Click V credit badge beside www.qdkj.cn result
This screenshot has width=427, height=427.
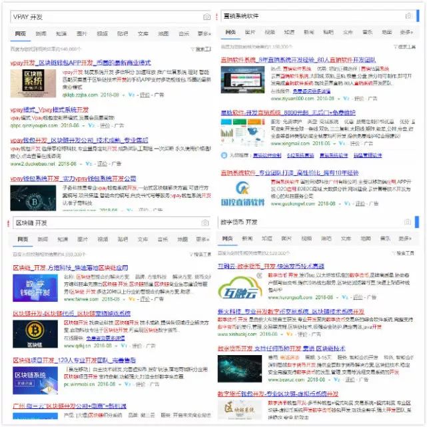tap(124, 346)
